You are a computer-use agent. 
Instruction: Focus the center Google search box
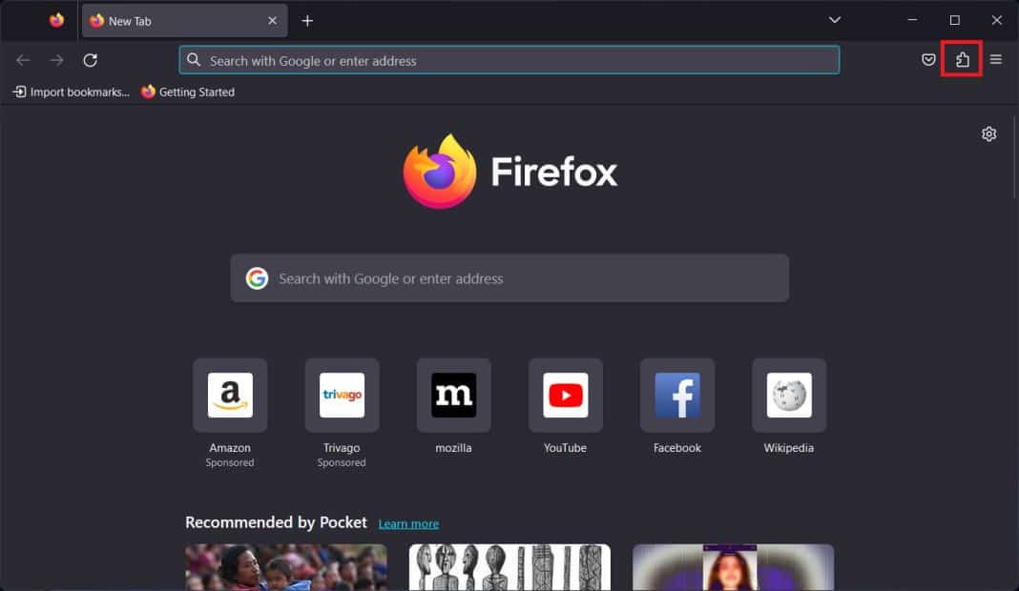pos(510,278)
